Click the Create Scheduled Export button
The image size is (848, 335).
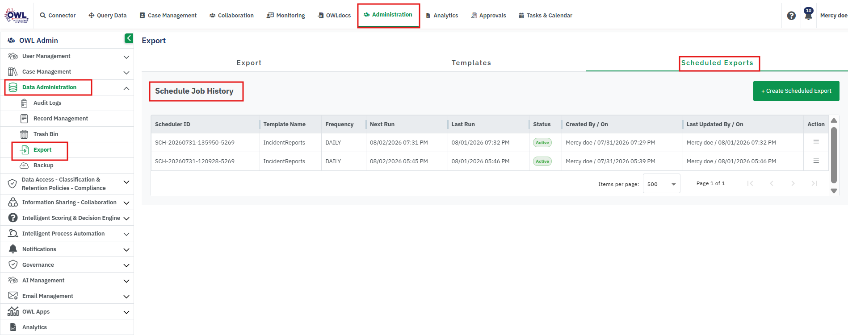click(x=796, y=91)
